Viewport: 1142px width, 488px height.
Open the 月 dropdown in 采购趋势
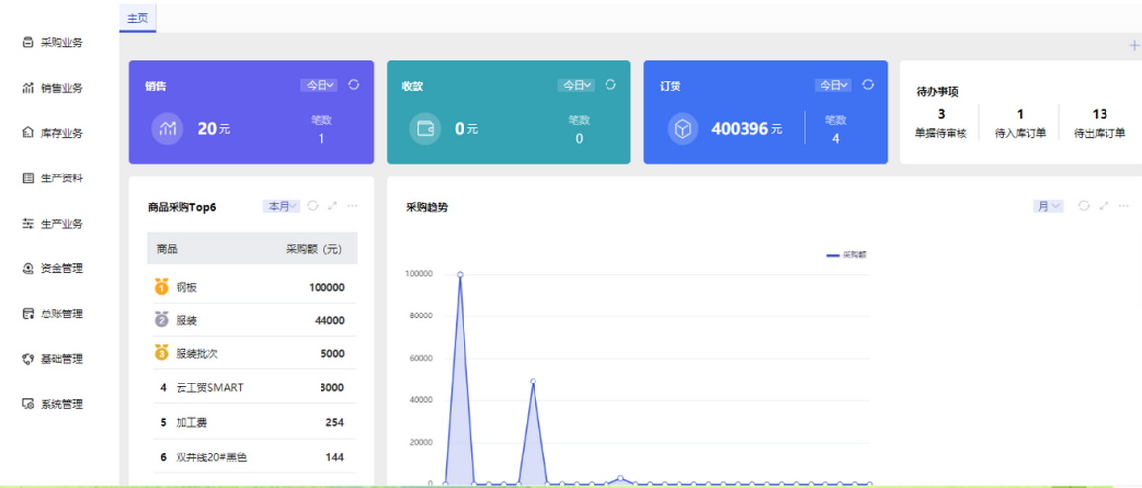click(1047, 206)
